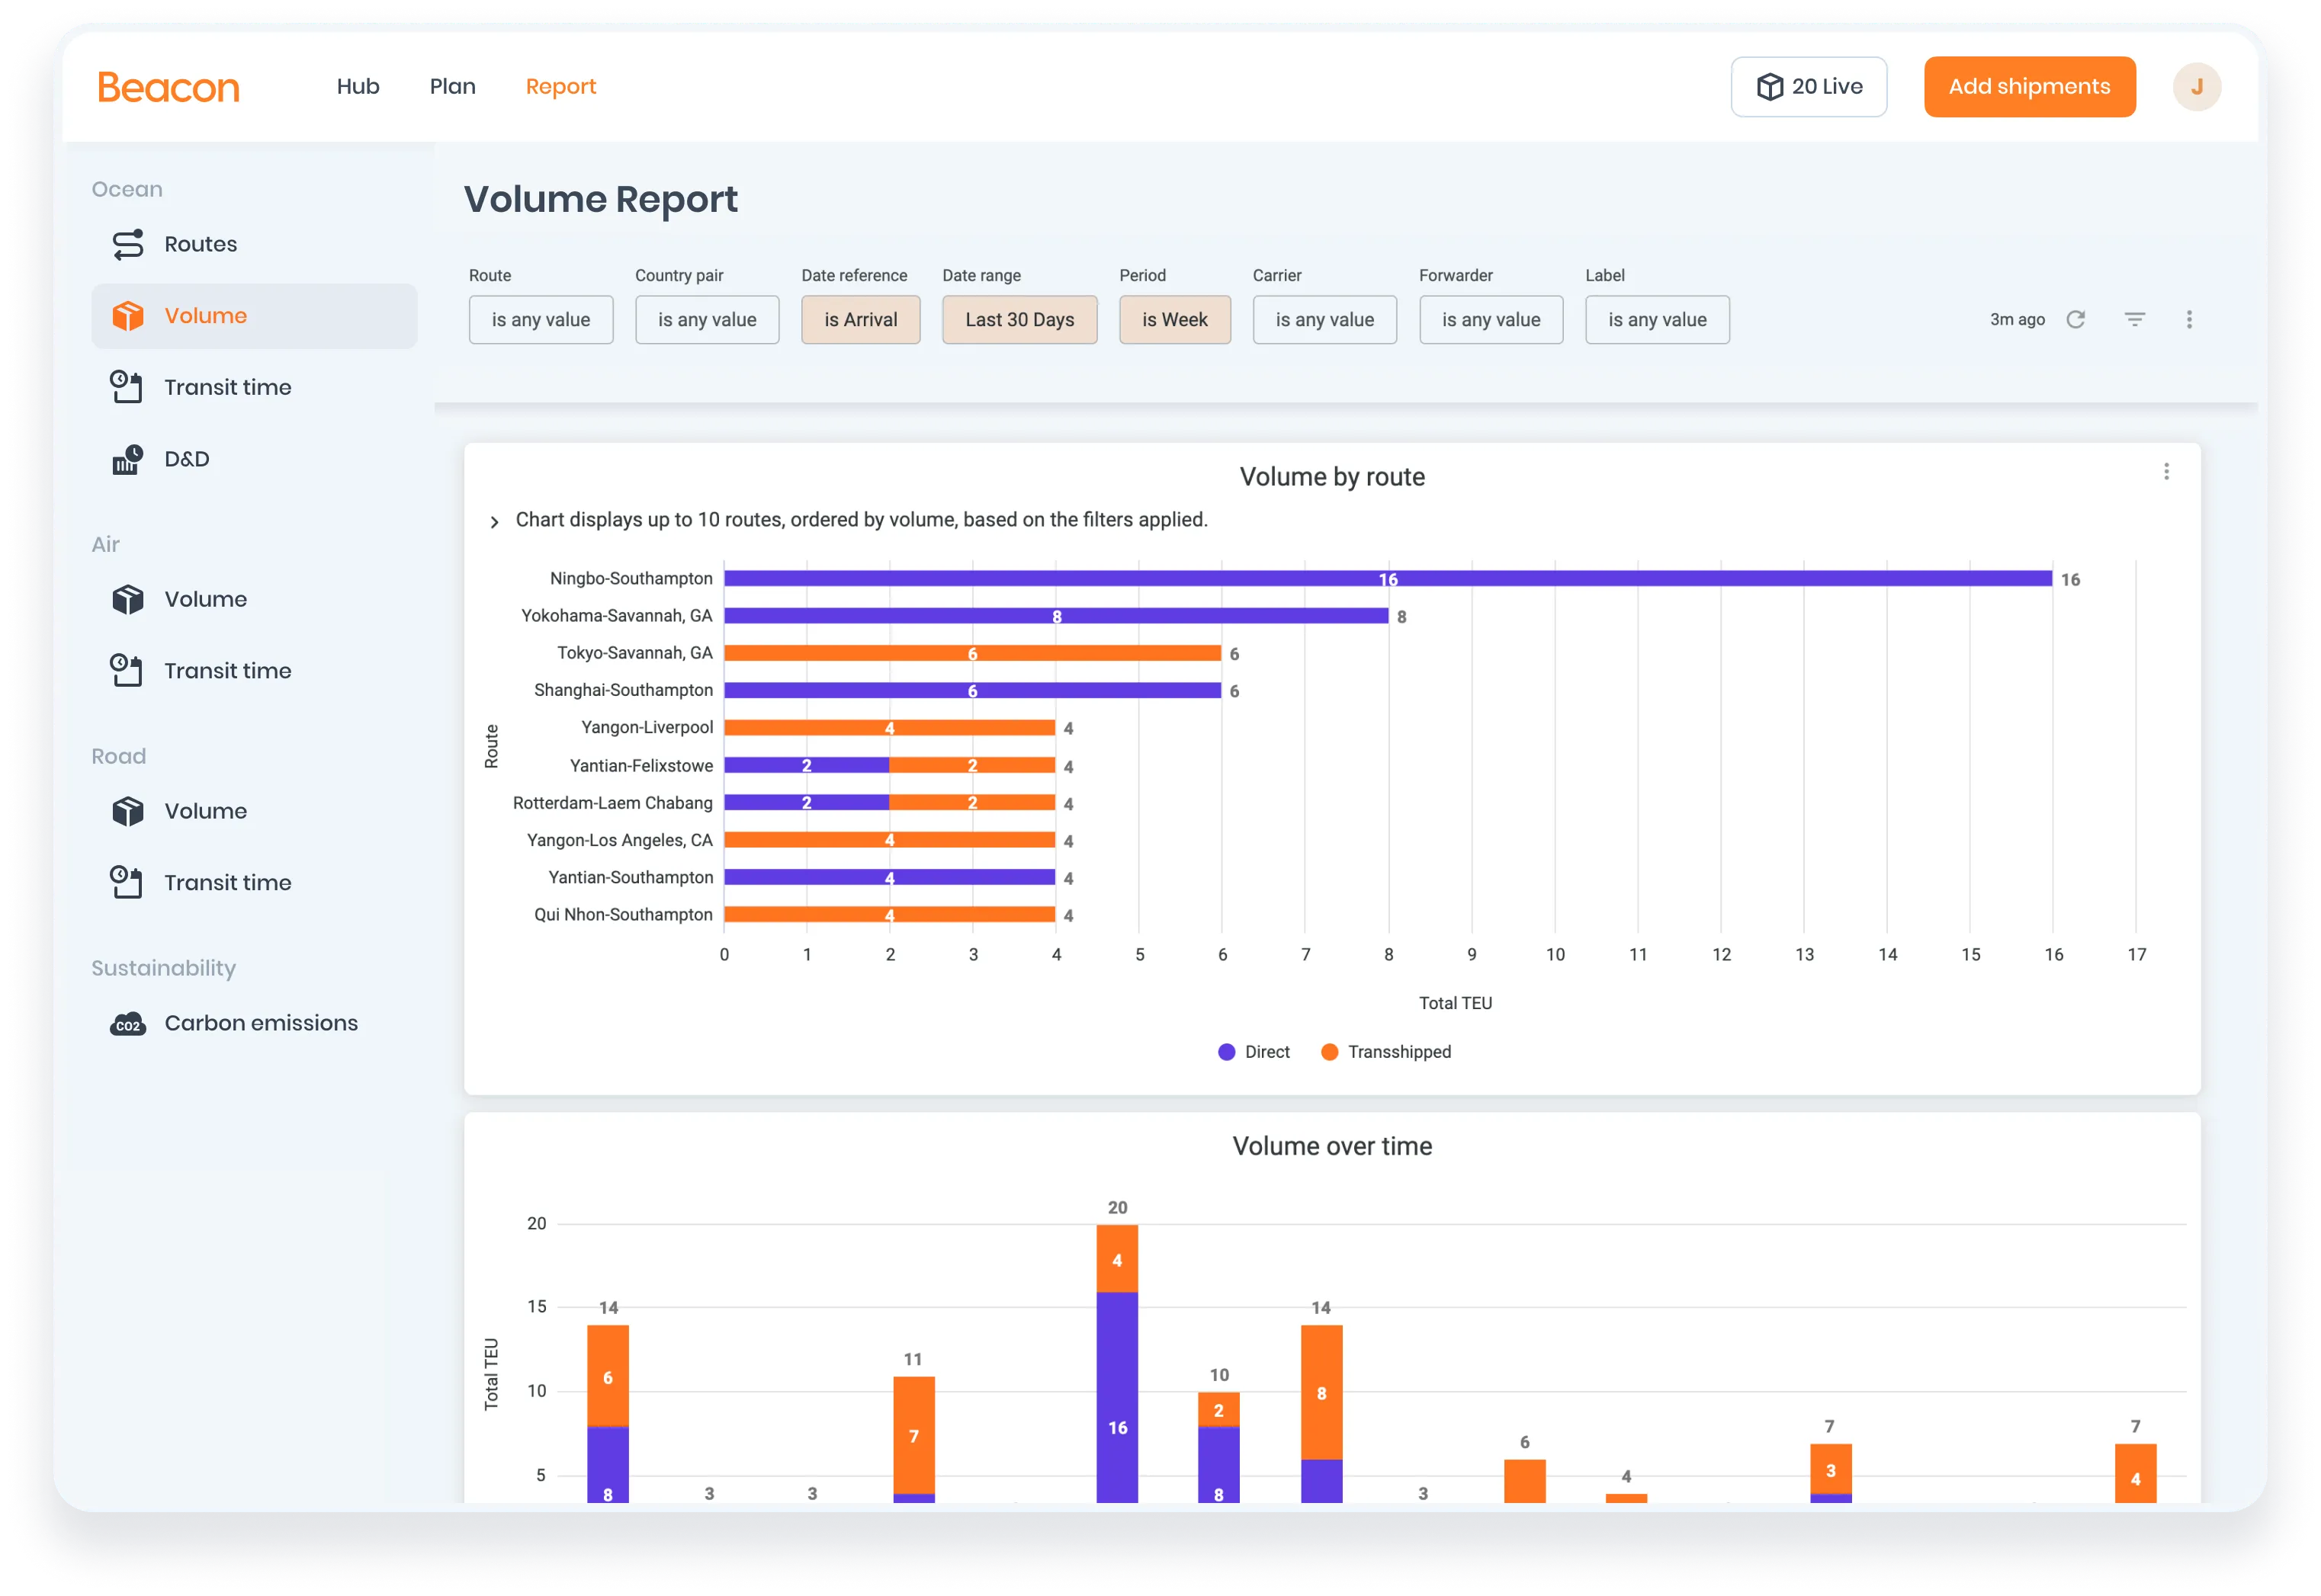Viewport: 2321px width, 1596px height.
Task: Open the Carrier filter dropdown
Action: coord(1324,320)
